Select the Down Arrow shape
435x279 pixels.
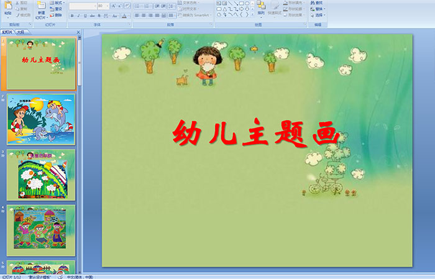(247, 9)
